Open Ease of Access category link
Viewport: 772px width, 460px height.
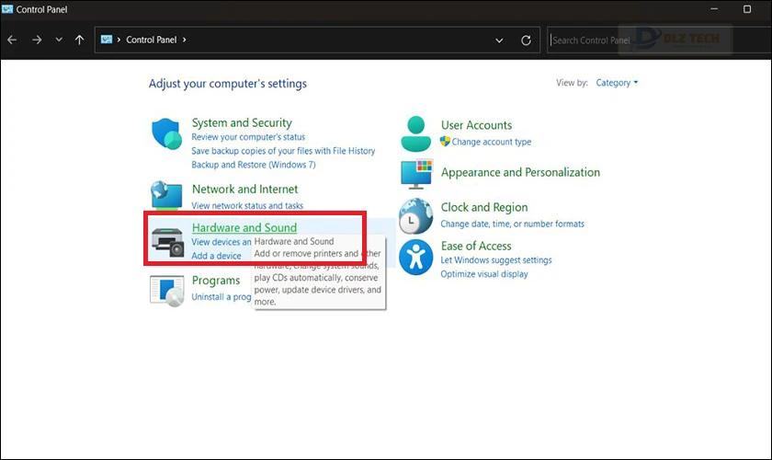(x=476, y=246)
